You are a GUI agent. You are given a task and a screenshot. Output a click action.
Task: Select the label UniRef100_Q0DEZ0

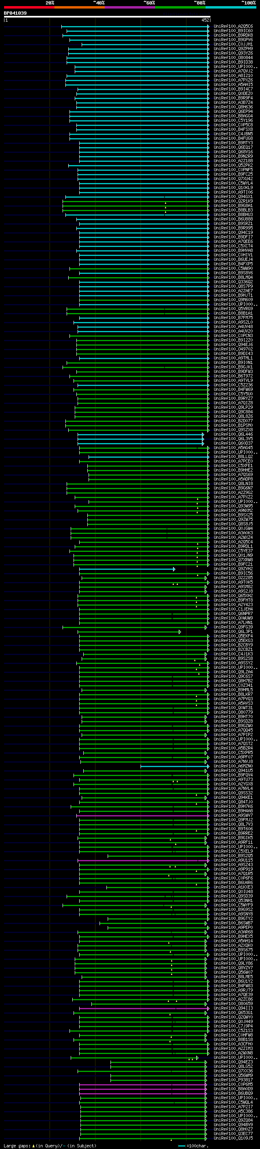tap(233, 94)
